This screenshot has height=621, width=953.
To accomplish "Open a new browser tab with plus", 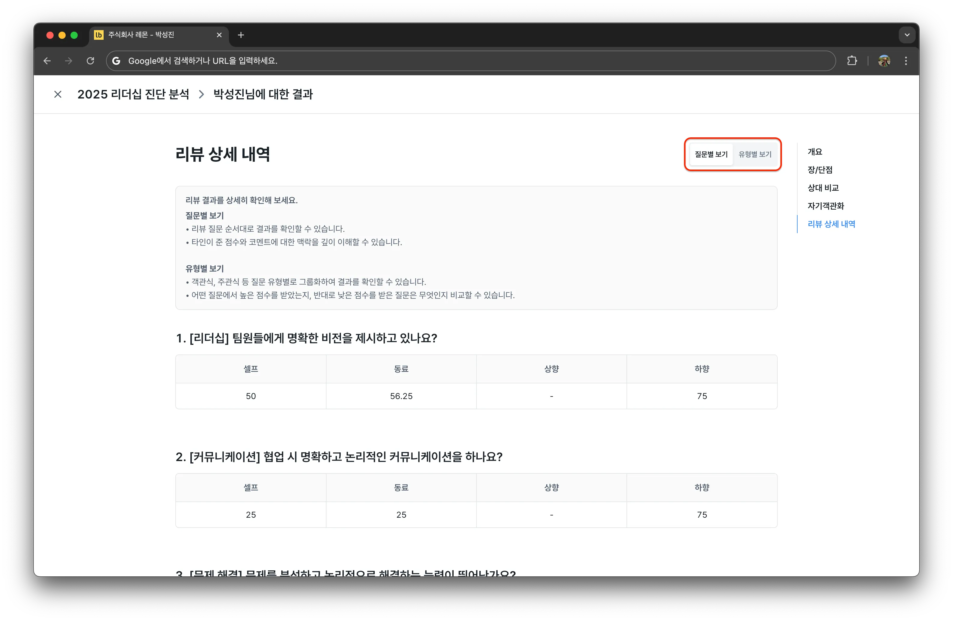I will [x=241, y=35].
